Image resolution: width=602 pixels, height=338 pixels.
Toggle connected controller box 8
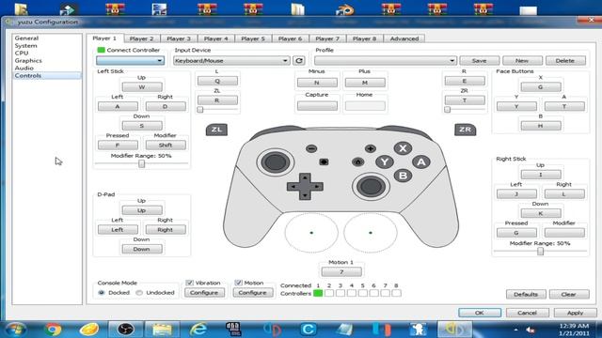(x=396, y=293)
